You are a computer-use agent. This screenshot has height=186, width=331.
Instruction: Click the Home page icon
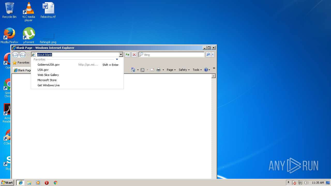pyautogui.click(x=133, y=70)
